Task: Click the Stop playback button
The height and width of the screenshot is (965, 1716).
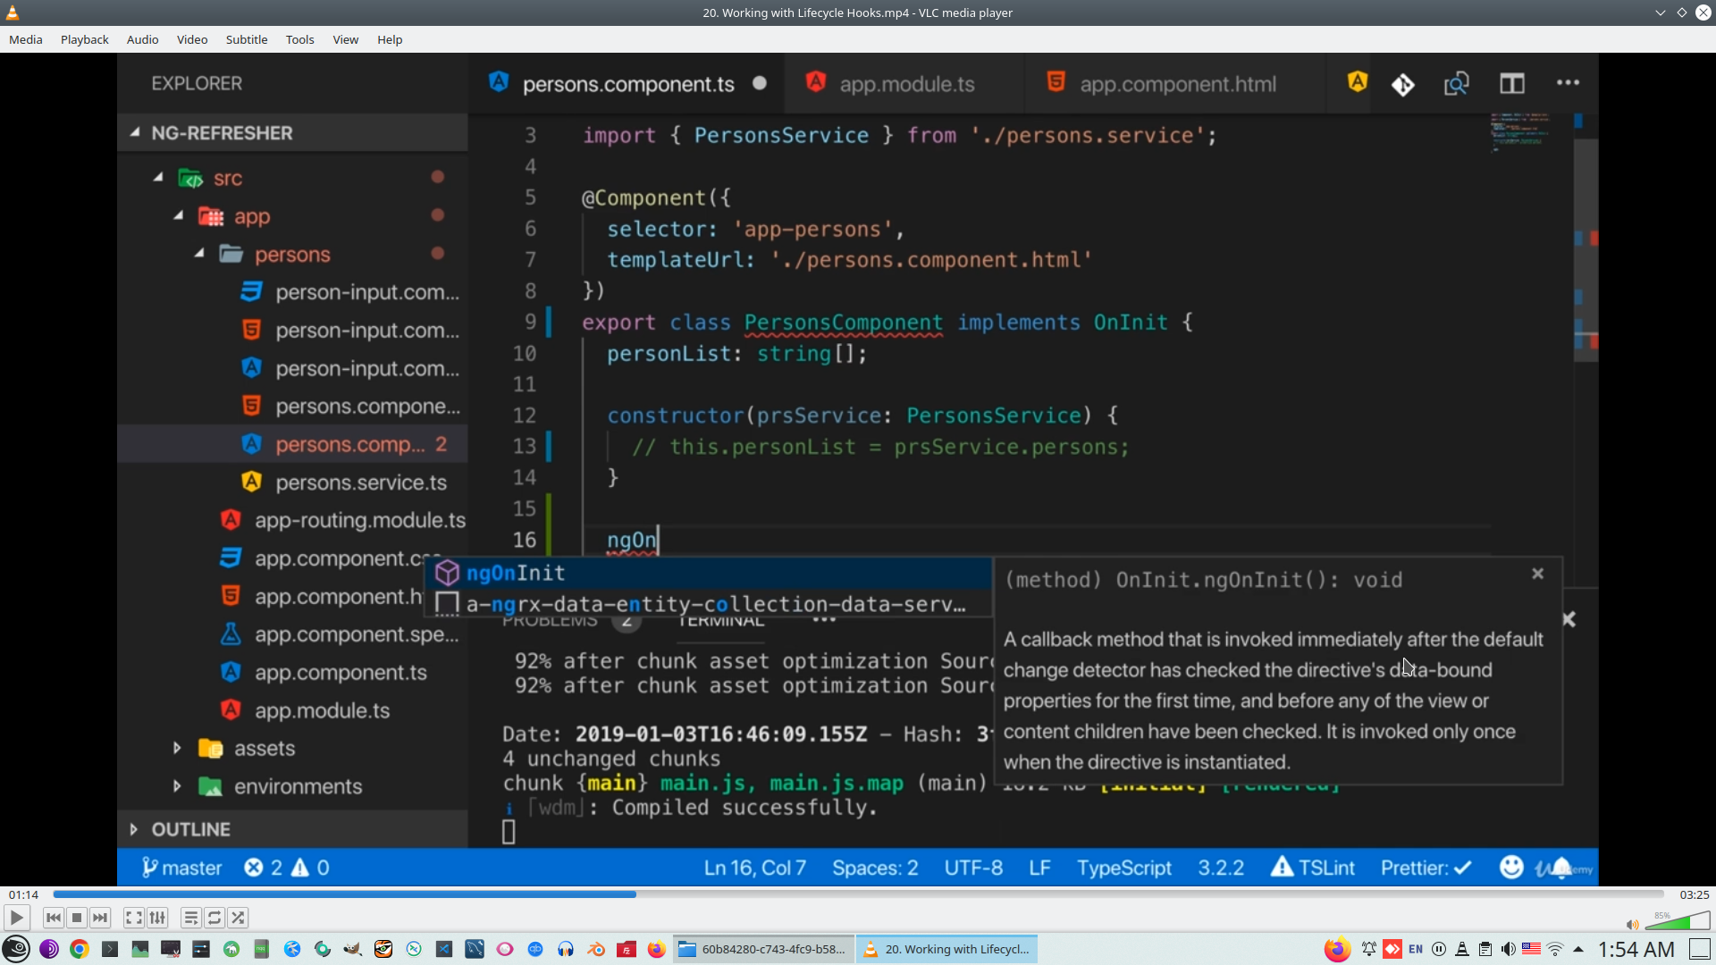Action: coord(77,918)
